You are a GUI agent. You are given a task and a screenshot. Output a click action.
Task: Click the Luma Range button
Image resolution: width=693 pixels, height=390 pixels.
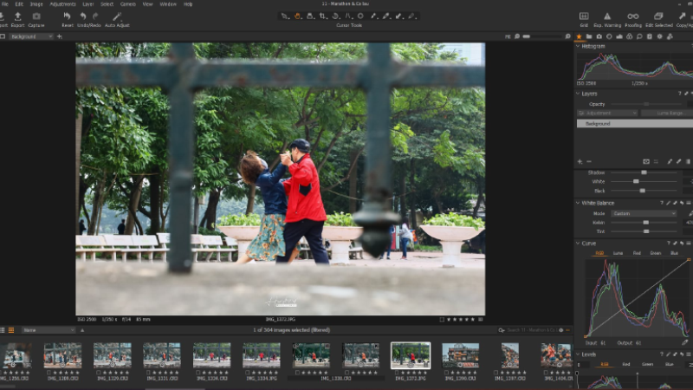669,114
